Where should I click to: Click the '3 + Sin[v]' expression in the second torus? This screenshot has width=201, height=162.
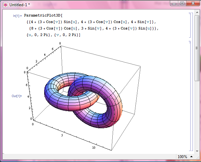click(x=91, y=28)
